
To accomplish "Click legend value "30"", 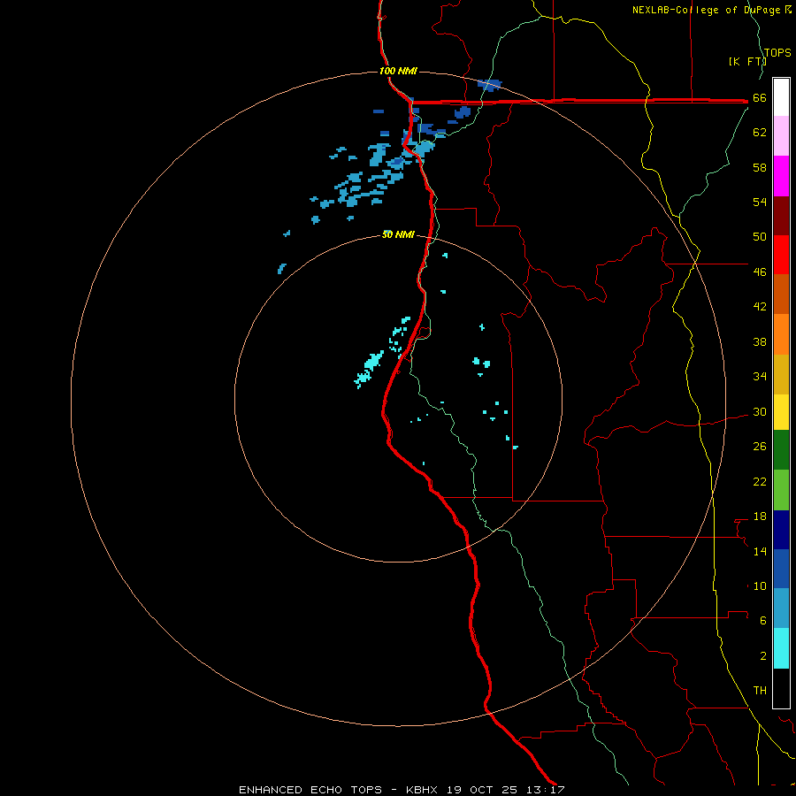I will [x=760, y=411].
